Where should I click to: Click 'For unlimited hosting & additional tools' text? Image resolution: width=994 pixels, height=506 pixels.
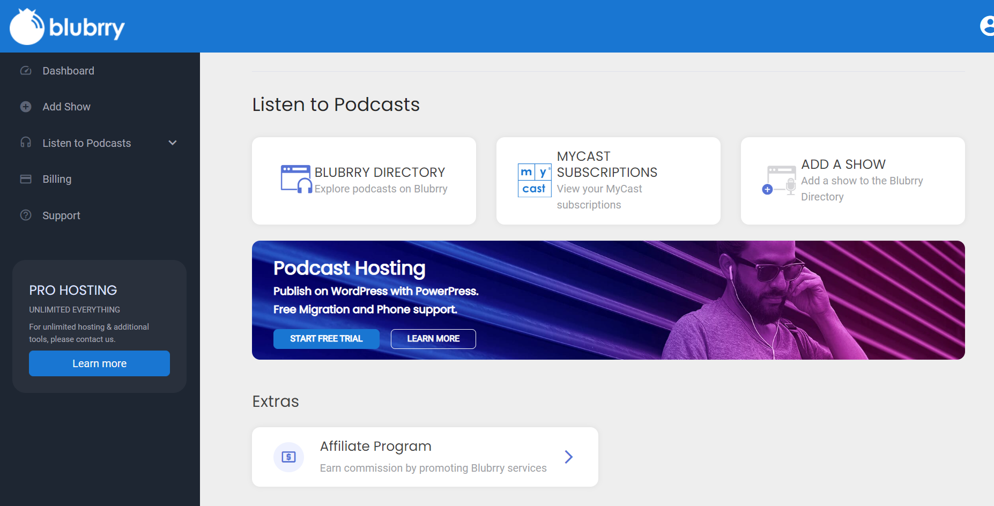pos(89,333)
